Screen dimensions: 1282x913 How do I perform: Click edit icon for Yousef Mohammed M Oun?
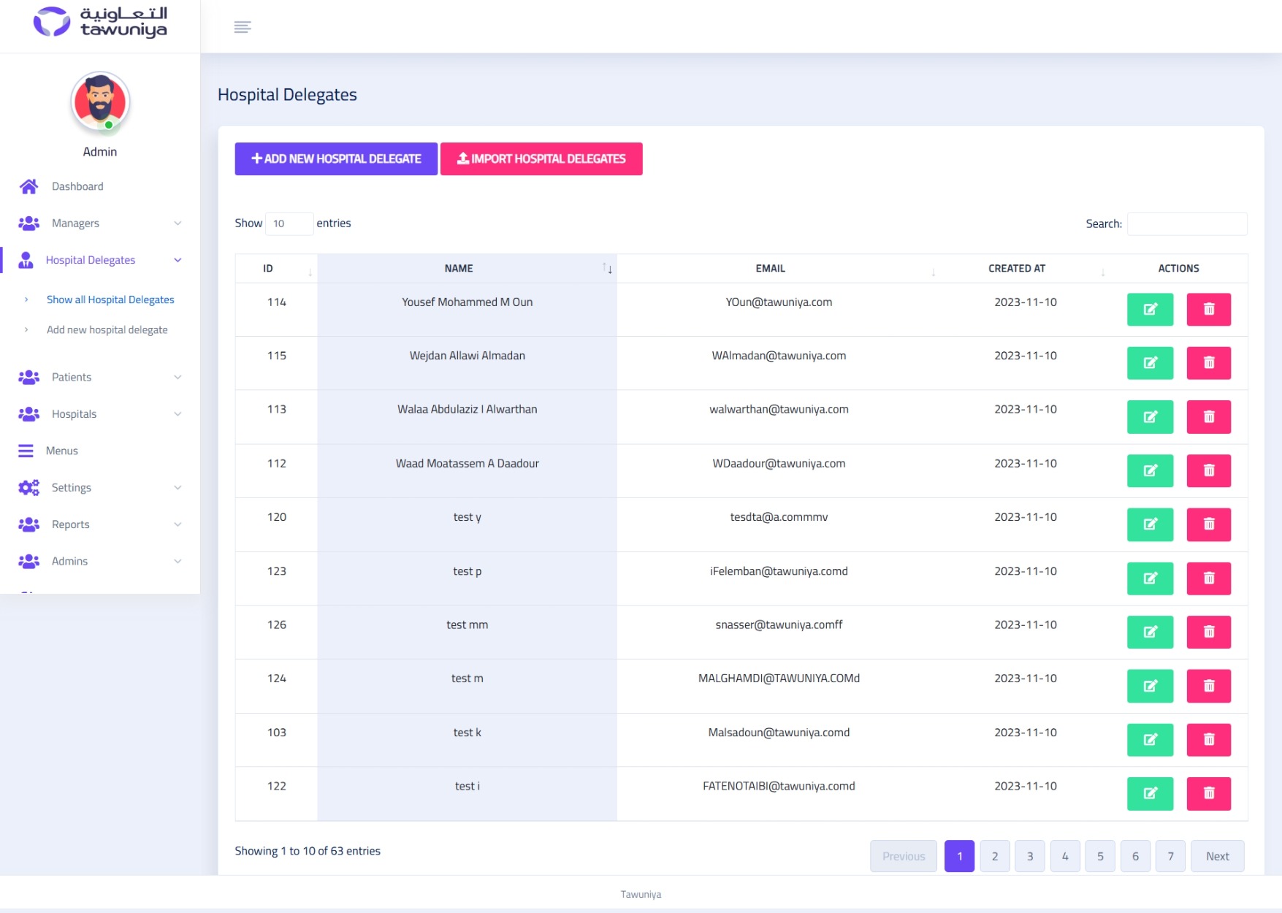[1150, 310]
